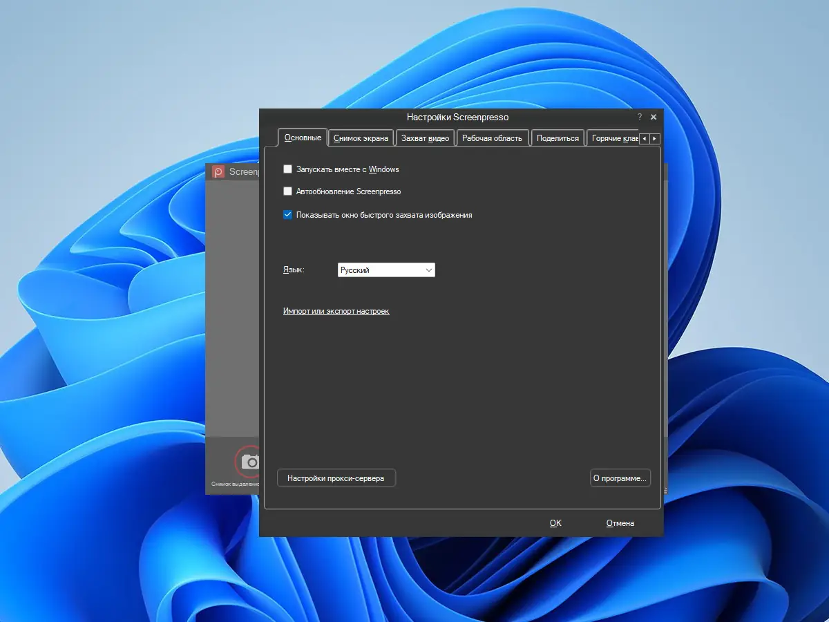Open the Поделиться tab
Viewport: 829px width, 622px height.
(558, 138)
